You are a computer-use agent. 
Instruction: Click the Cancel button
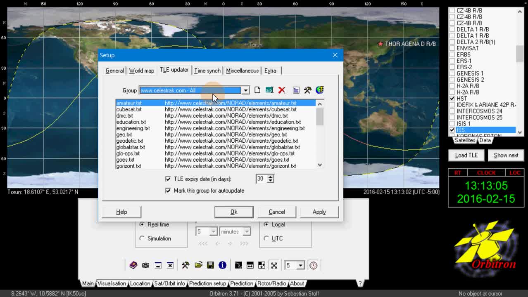pos(277,212)
